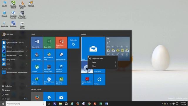Open the calendar tile showing Wednesday 6

(x=73, y=43)
